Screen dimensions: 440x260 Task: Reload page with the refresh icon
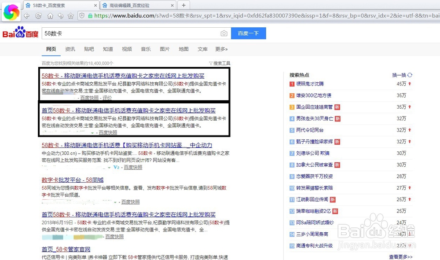click(x=38, y=16)
